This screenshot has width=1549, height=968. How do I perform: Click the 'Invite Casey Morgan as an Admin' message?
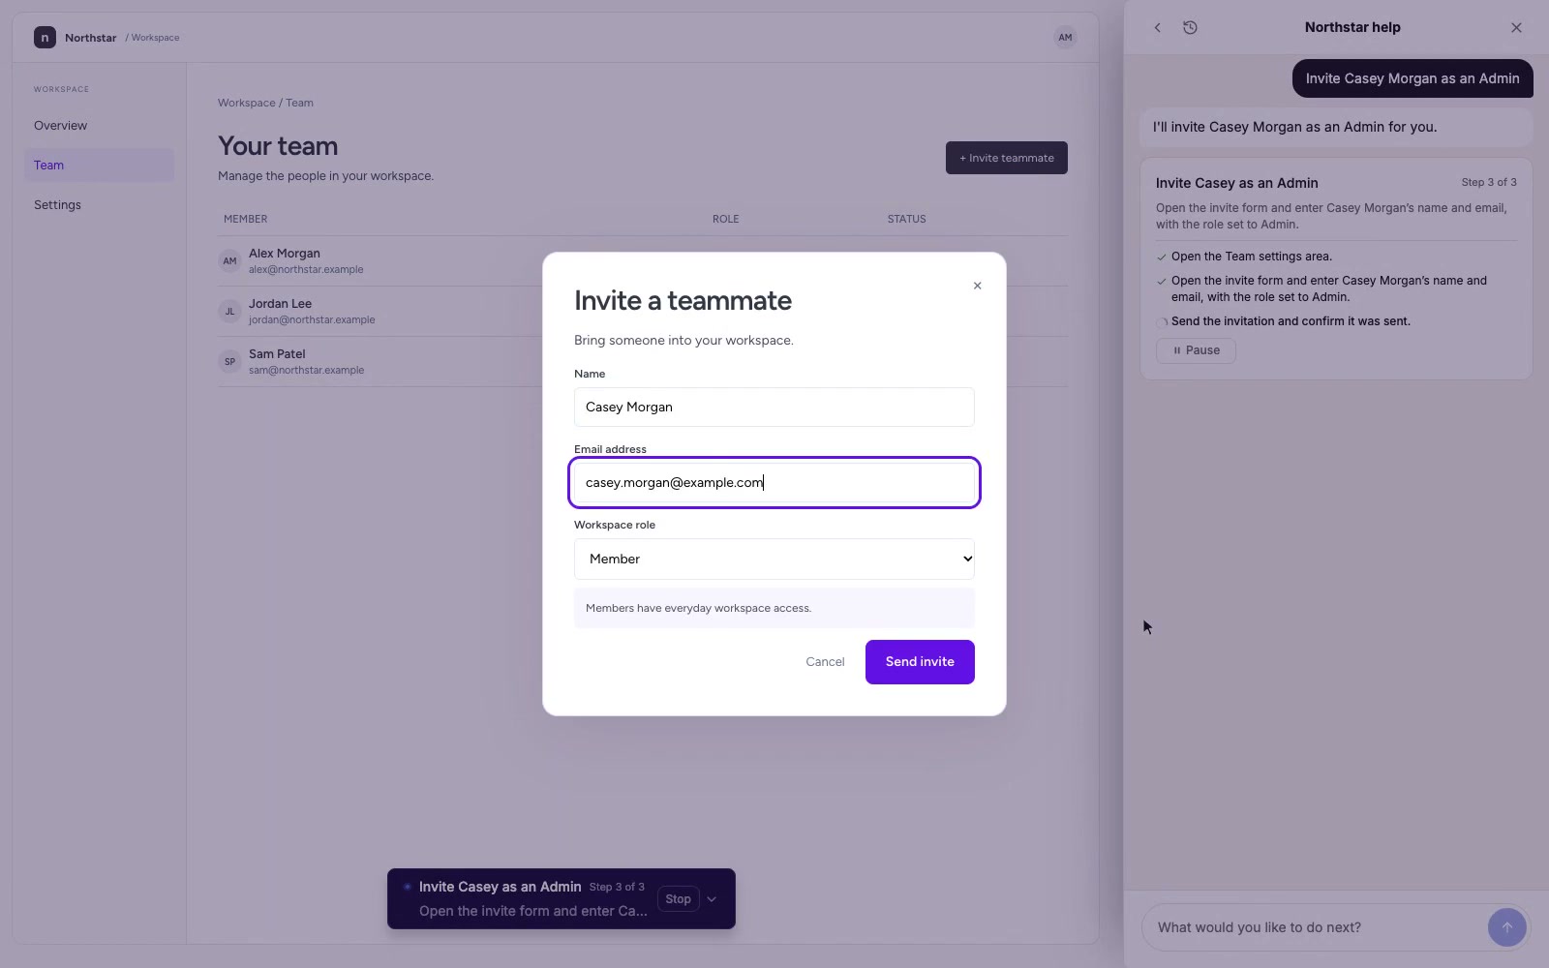[1412, 78]
